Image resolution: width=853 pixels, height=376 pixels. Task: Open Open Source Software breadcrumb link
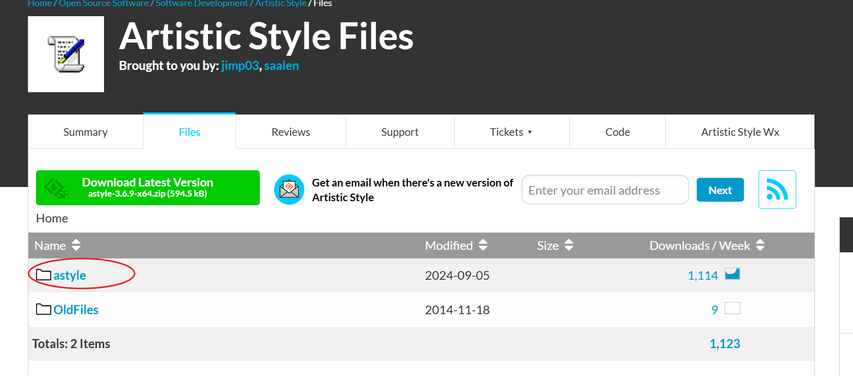click(x=104, y=4)
